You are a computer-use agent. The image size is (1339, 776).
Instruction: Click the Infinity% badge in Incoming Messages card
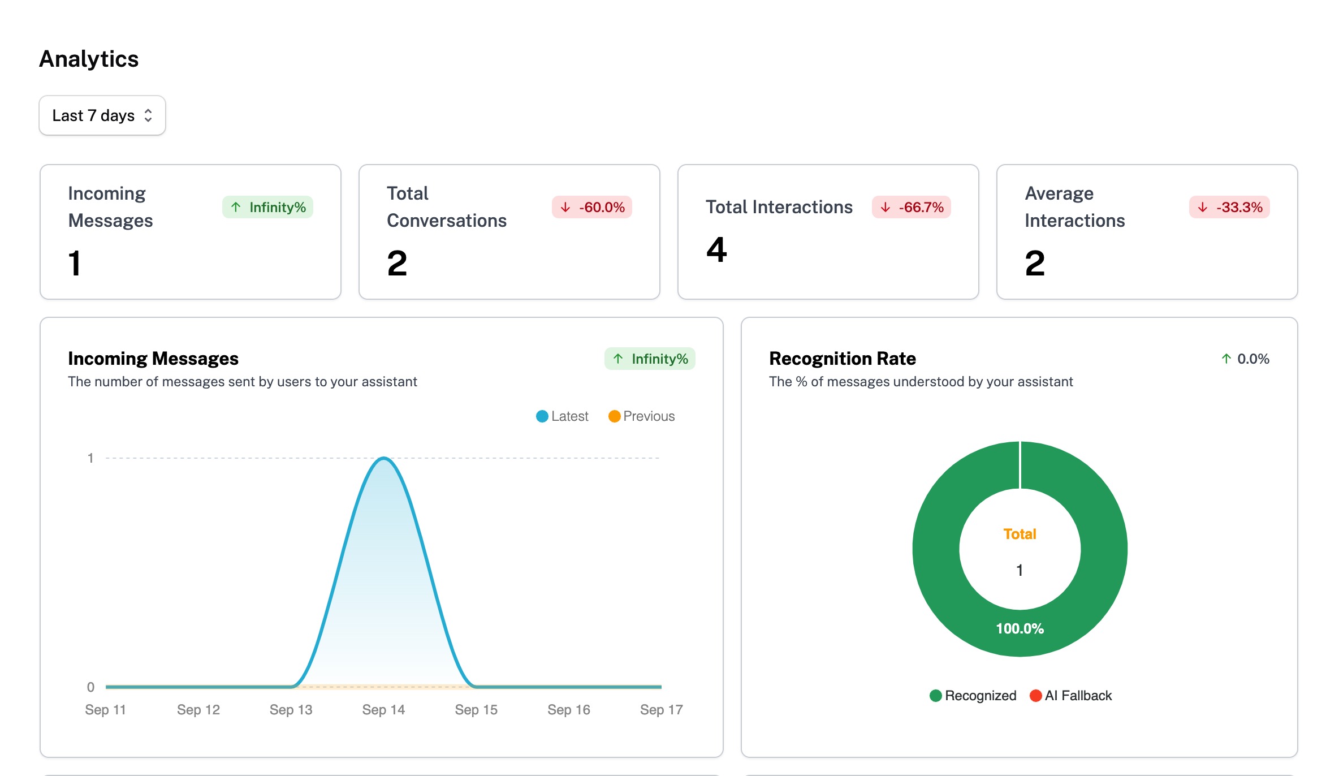tap(267, 207)
